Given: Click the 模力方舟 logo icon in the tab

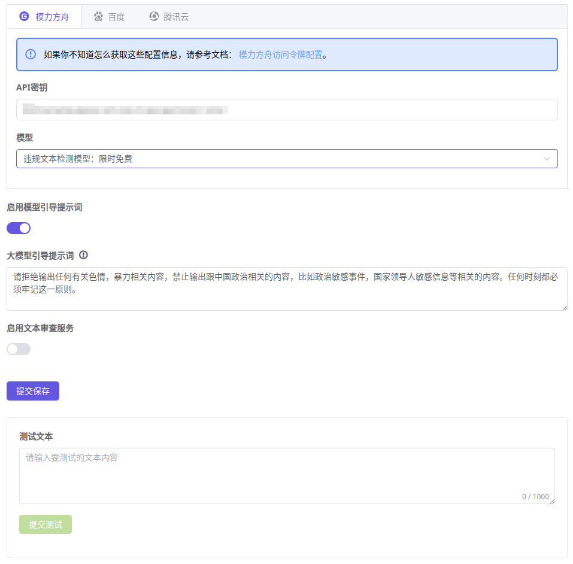Looking at the screenshot, I should [24, 17].
